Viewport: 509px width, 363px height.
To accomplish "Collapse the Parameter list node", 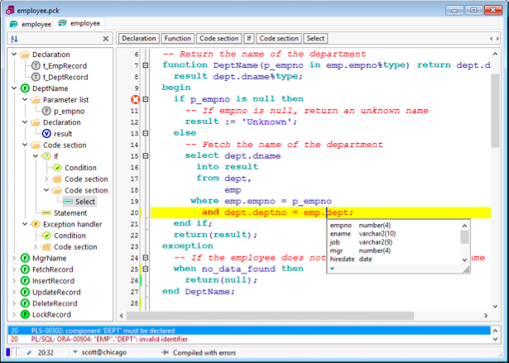I will tap(25, 99).
